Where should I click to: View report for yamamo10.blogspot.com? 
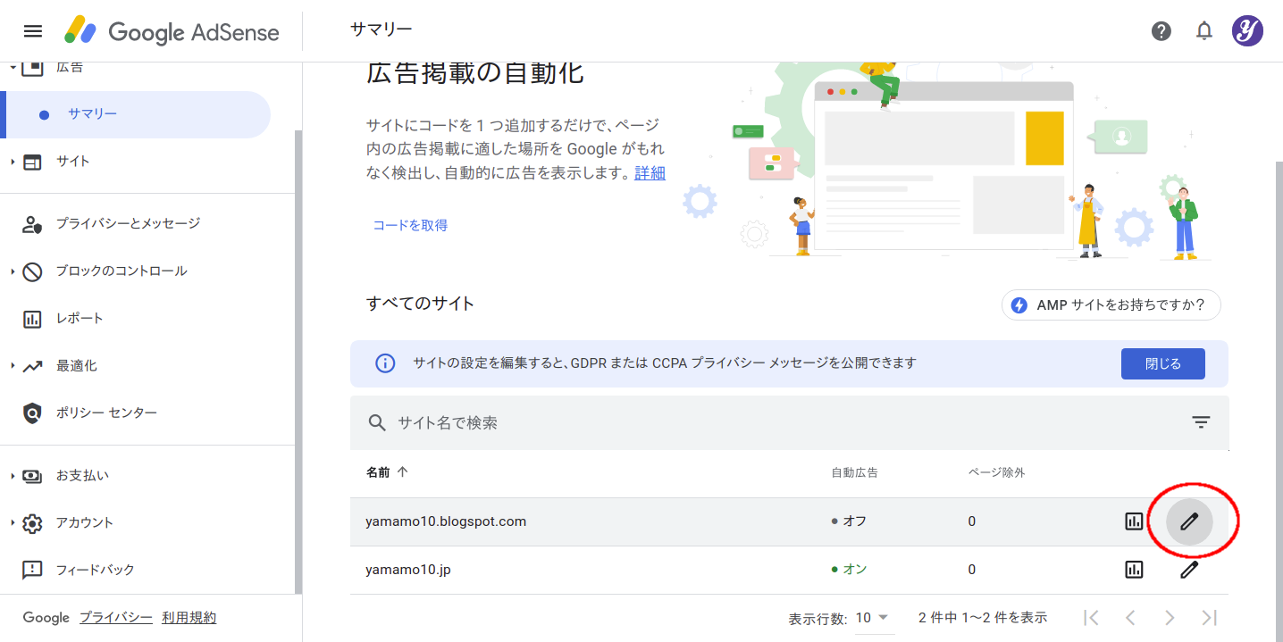point(1134,521)
